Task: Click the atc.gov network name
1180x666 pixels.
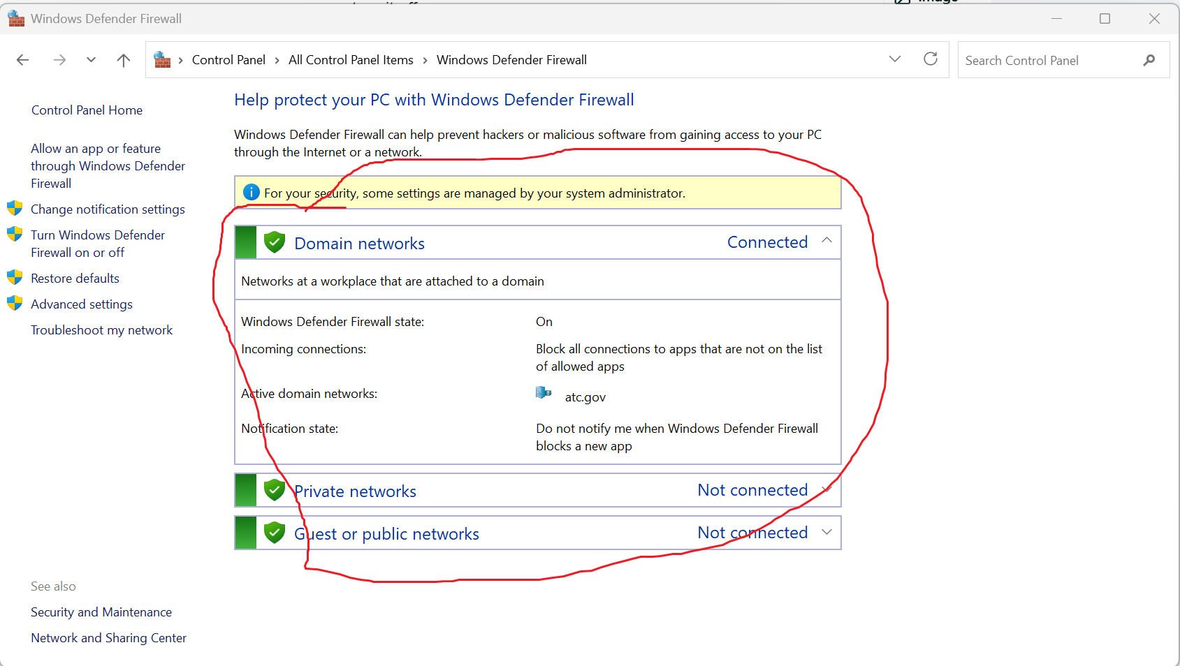Action: pyautogui.click(x=585, y=397)
